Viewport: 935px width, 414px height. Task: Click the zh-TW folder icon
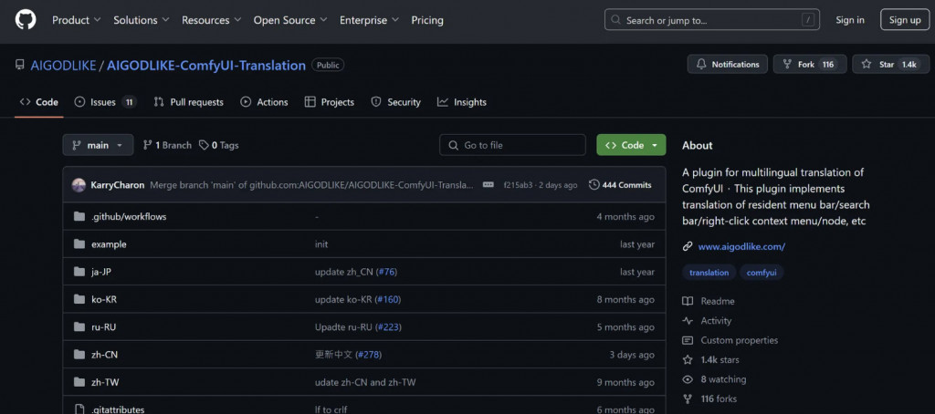click(x=79, y=382)
